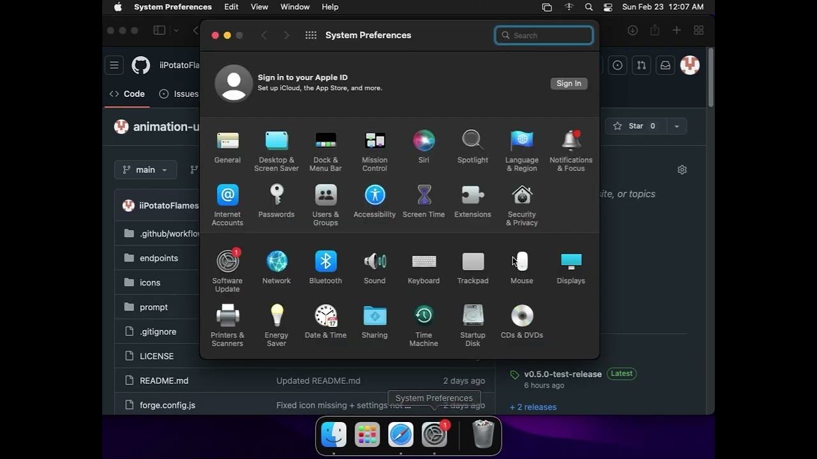
Task: Open Finder from the Dock
Action: point(334,435)
